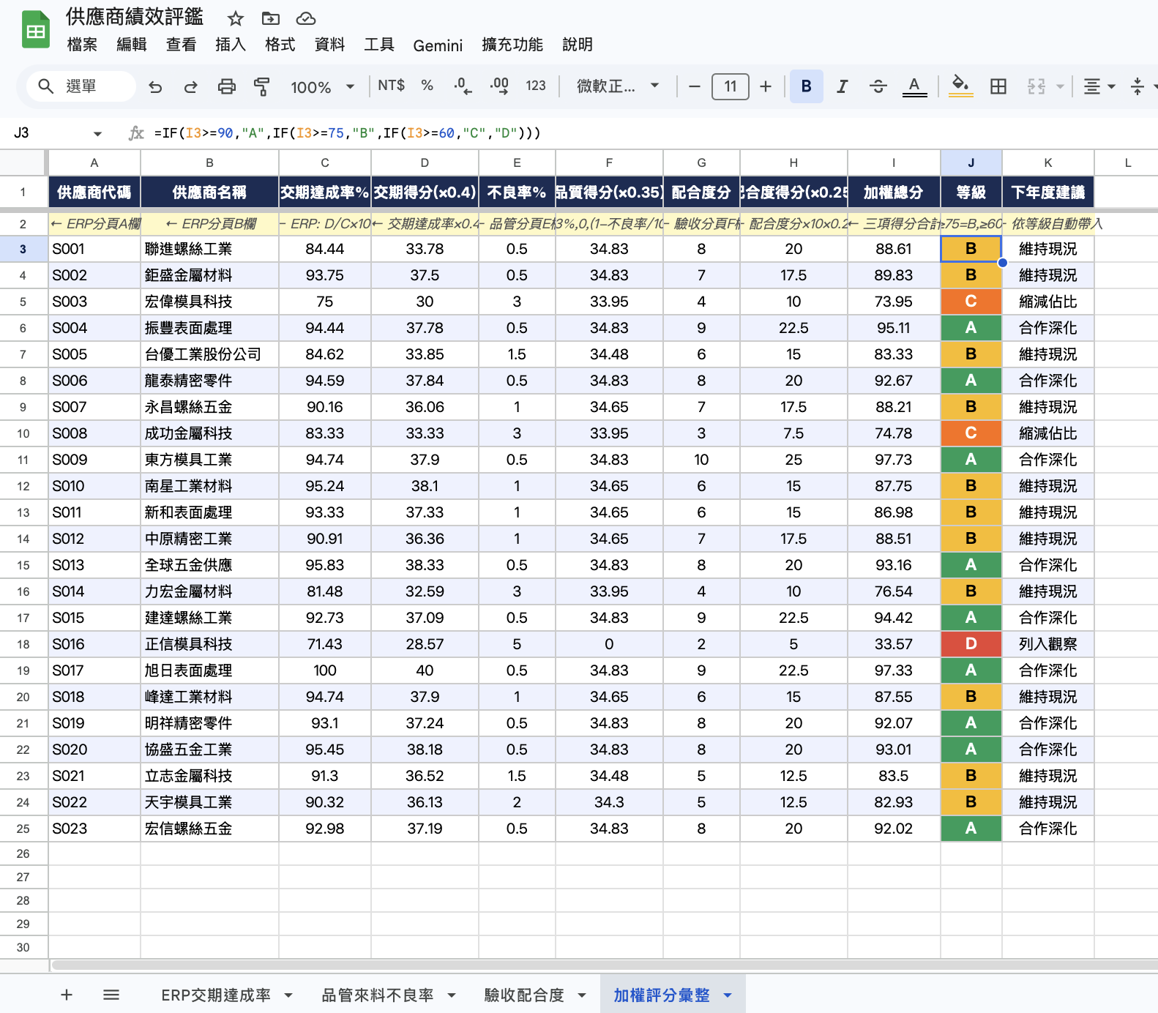
Task: Open 驗收配合度 tab dropdown arrow
Action: (x=582, y=995)
